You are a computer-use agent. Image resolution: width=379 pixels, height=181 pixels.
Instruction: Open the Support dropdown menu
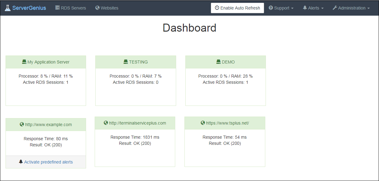point(281,8)
